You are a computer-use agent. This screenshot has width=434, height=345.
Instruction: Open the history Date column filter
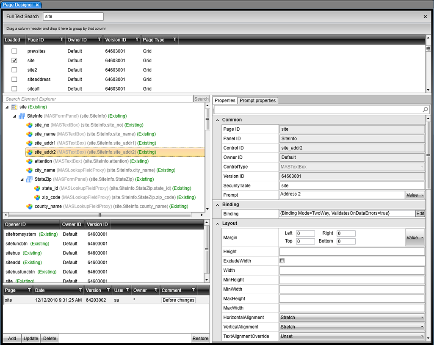pos(80,290)
